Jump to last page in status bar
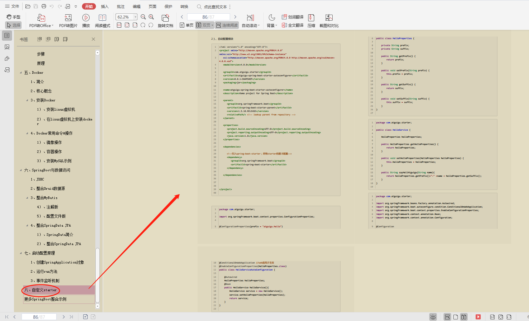The width and height of the screenshot is (529, 321). (71, 317)
